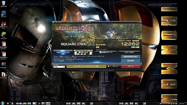Click the system clock in the tray
The image size is (187, 105).
[x=181, y=103]
